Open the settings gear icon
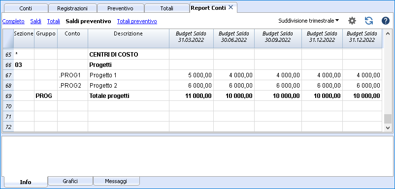395x189 pixels. coord(352,21)
